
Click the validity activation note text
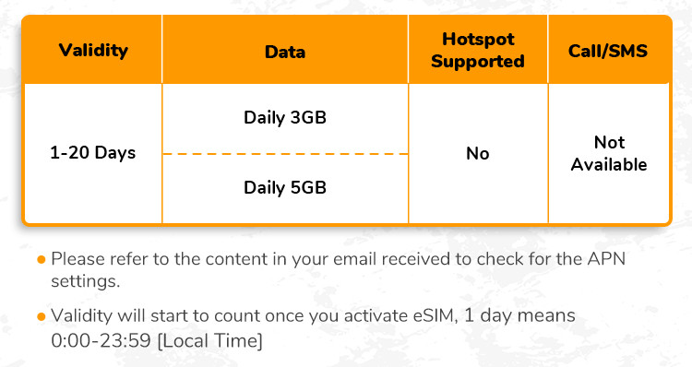click(314, 328)
